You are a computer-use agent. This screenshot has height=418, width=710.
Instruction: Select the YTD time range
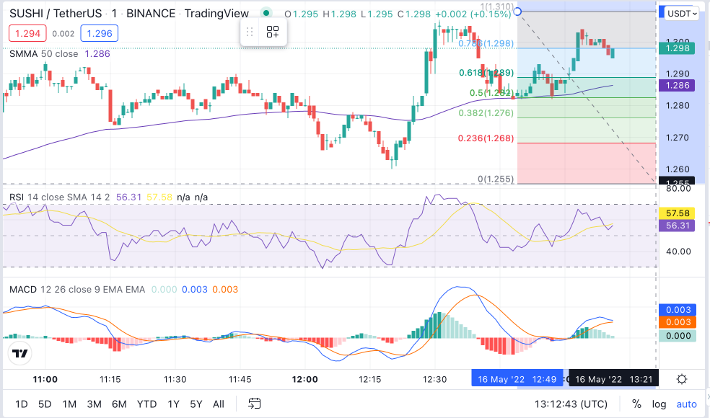[x=146, y=404]
